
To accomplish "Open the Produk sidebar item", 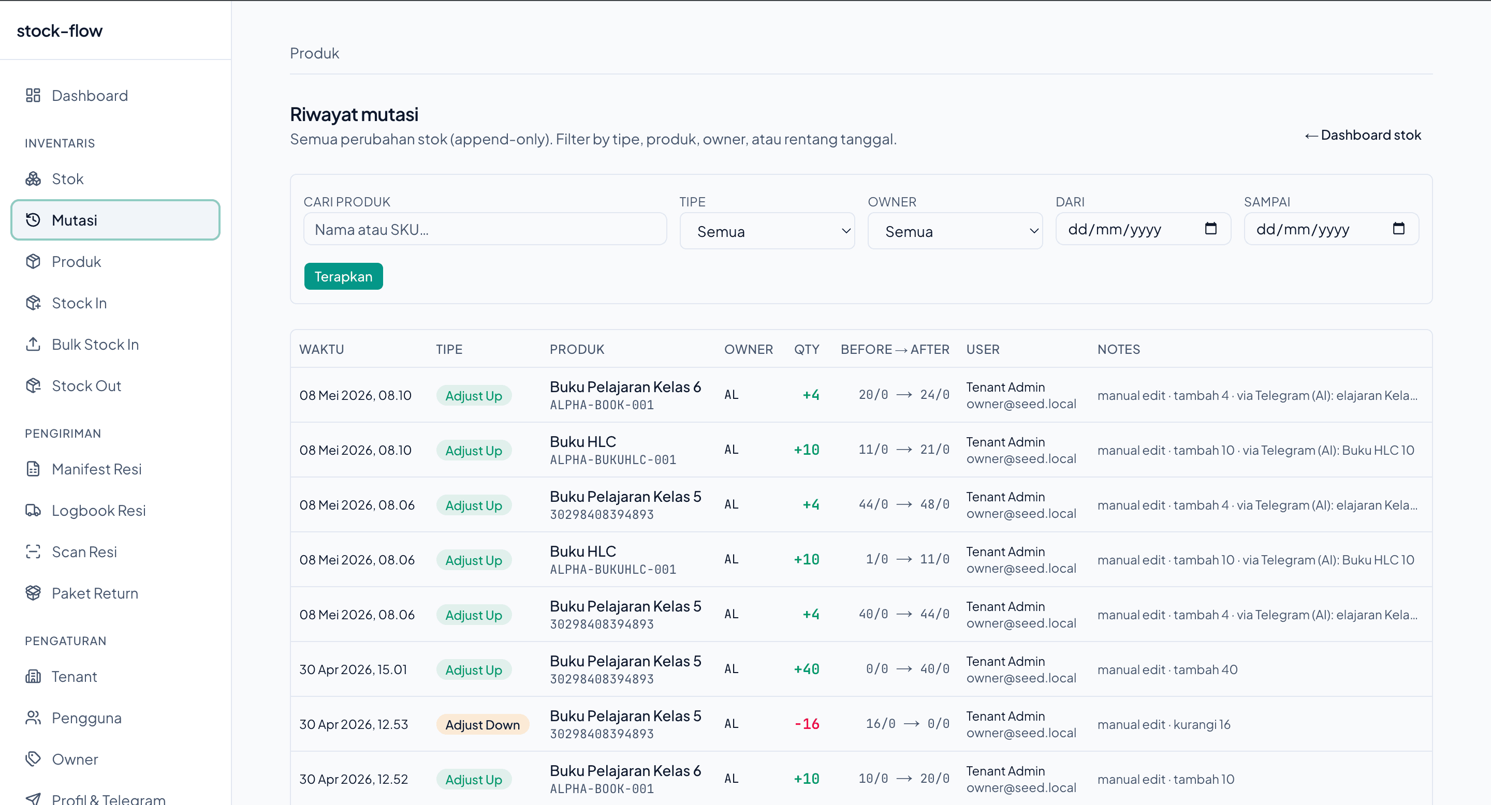I will point(115,261).
